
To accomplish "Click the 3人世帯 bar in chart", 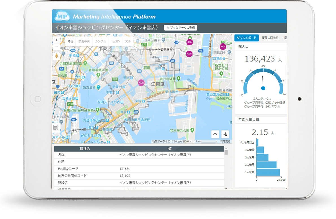I will (262, 157).
